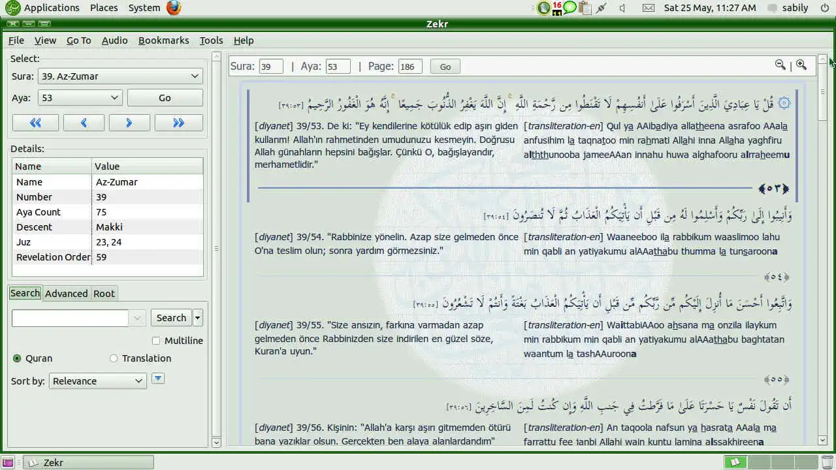Switch to the Advanced search tab
The image size is (836, 470).
[66, 294]
